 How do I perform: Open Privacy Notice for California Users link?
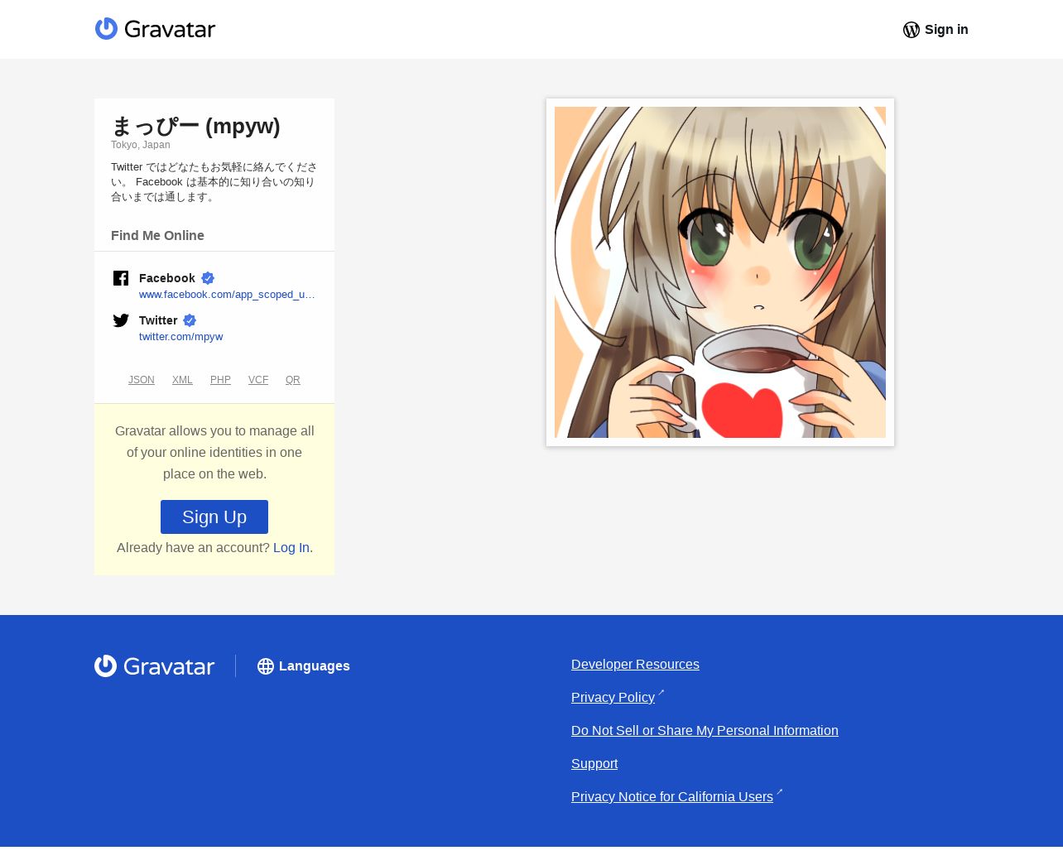click(x=672, y=797)
